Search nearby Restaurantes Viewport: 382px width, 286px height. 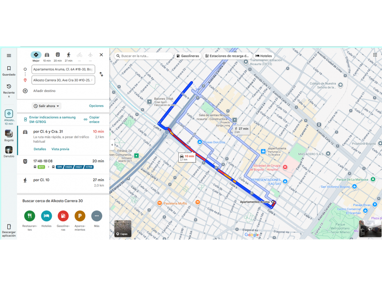[x=30, y=216]
